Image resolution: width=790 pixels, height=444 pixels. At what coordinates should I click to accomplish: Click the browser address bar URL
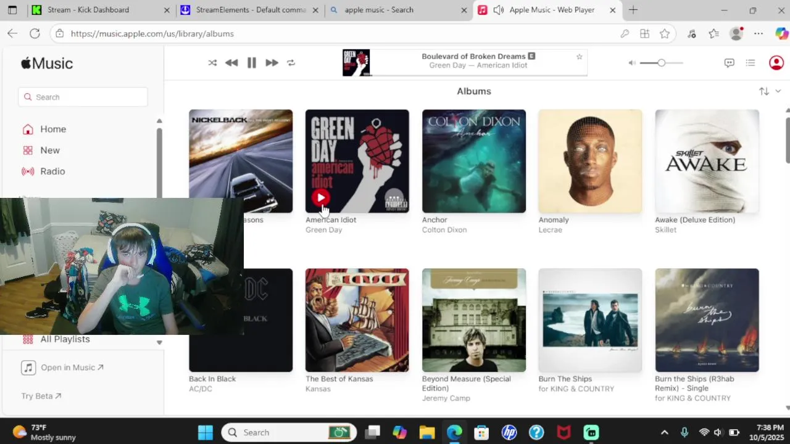[x=152, y=34]
